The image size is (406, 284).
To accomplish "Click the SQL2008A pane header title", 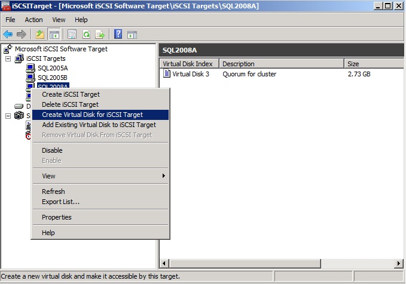I will click(x=180, y=50).
